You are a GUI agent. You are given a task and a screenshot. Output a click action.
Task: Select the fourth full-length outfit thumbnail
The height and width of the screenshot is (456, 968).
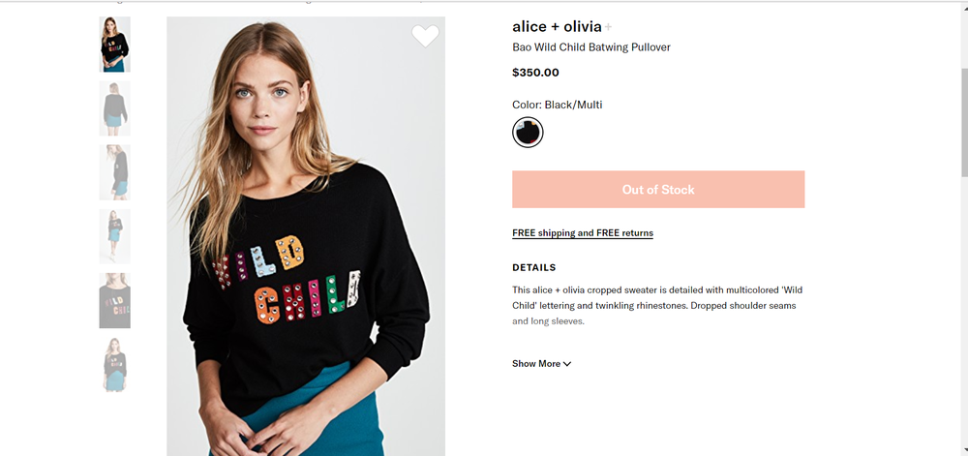tap(114, 236)
